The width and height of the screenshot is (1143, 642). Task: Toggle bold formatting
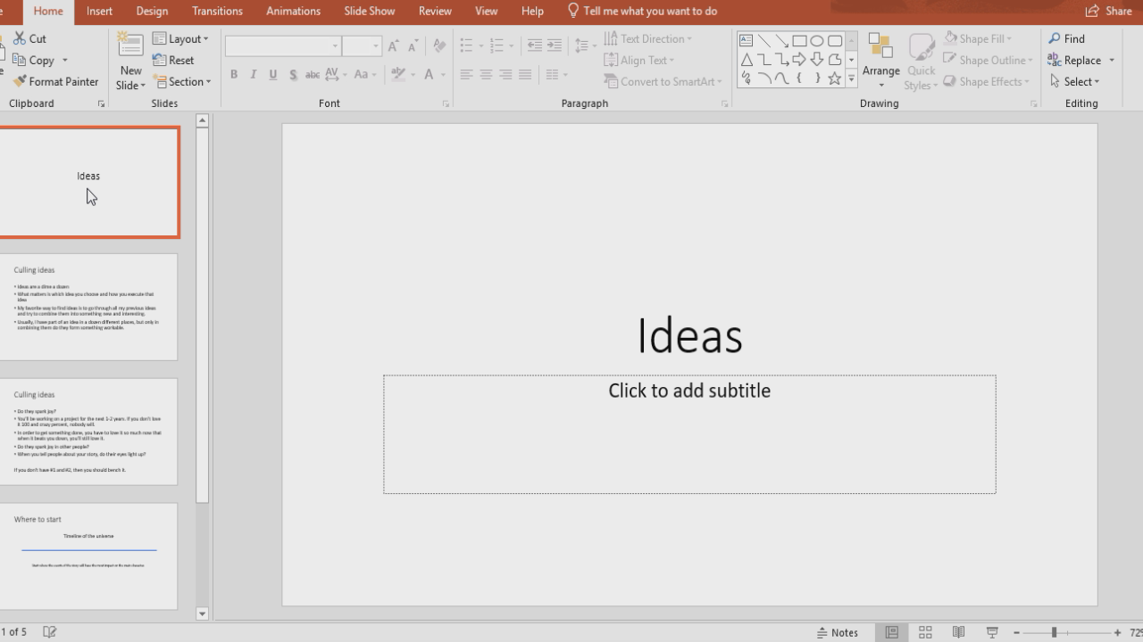coord(234,75)
